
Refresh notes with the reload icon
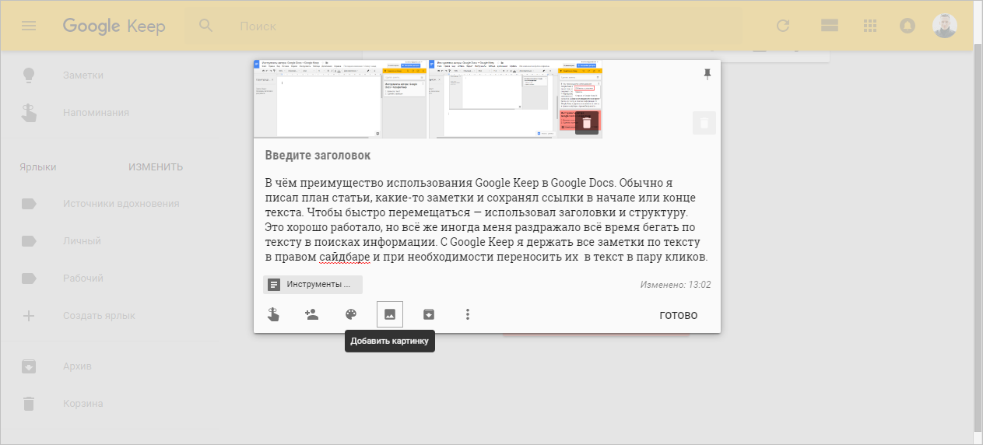[x=784, y=26]
